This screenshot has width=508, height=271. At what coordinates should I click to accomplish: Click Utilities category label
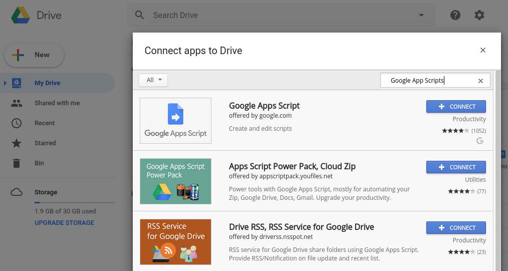tap(475, 180)
